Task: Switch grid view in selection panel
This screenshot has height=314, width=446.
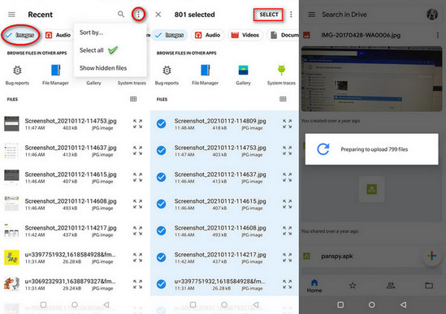Action: click(x=283, y=99)
